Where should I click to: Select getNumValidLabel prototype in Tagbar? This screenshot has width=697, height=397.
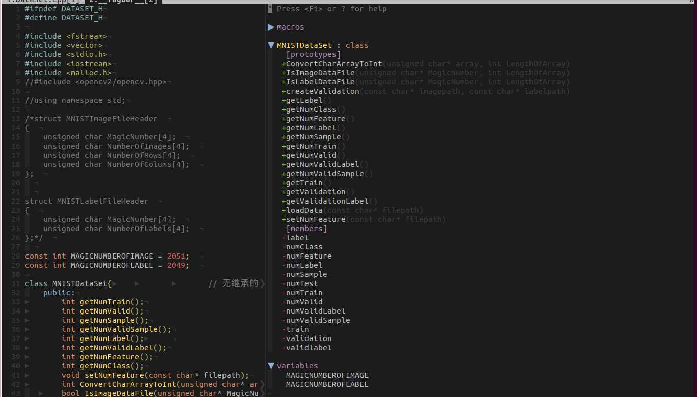tap(323, 164)
